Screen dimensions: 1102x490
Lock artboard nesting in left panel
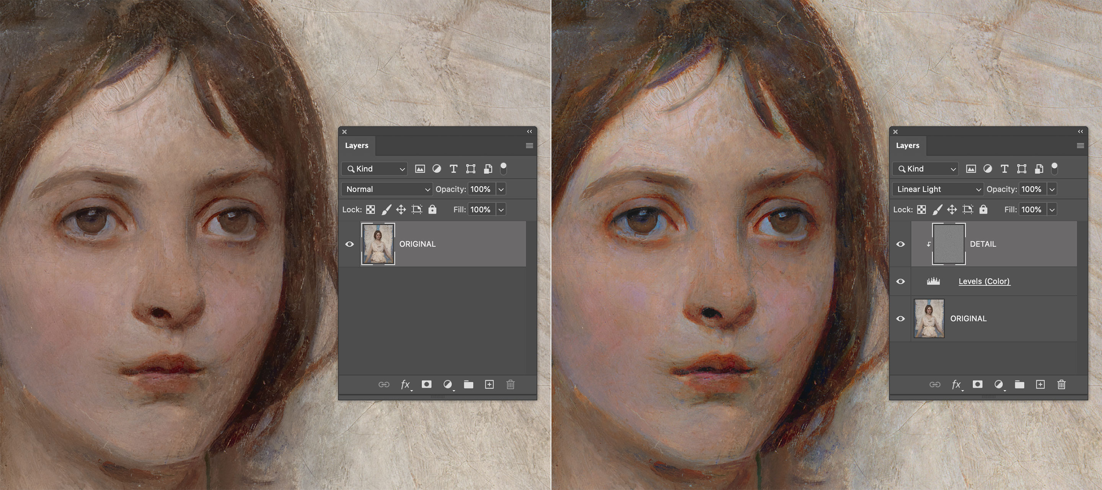417,209
